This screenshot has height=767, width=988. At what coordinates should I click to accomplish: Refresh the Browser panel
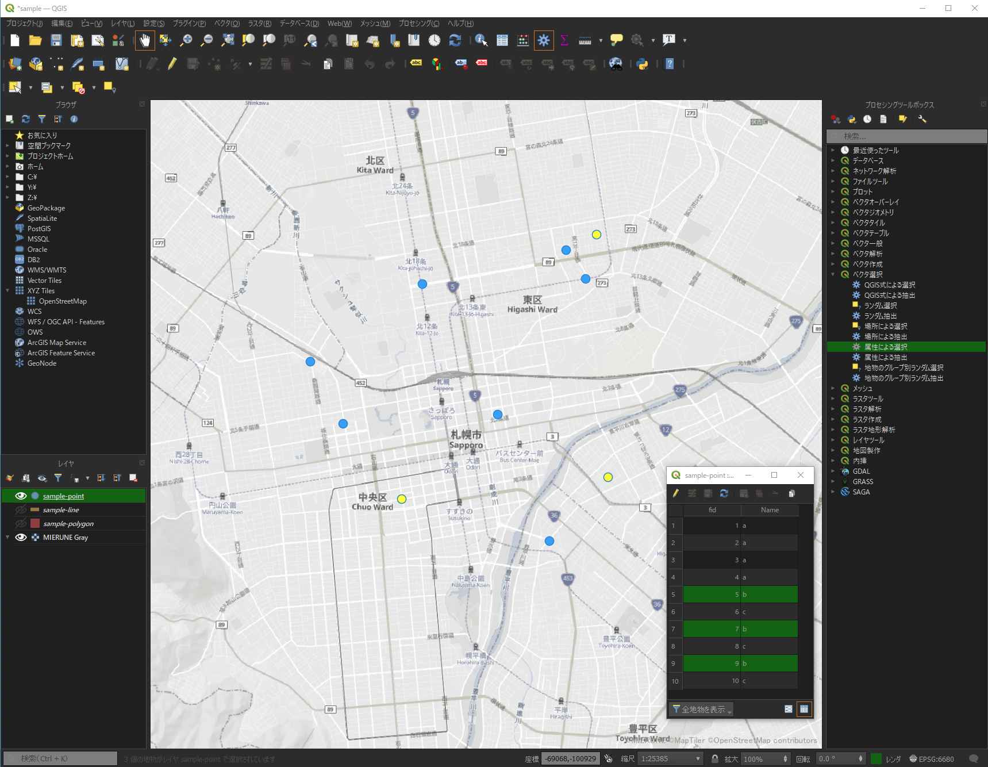[x=26, y=119]
